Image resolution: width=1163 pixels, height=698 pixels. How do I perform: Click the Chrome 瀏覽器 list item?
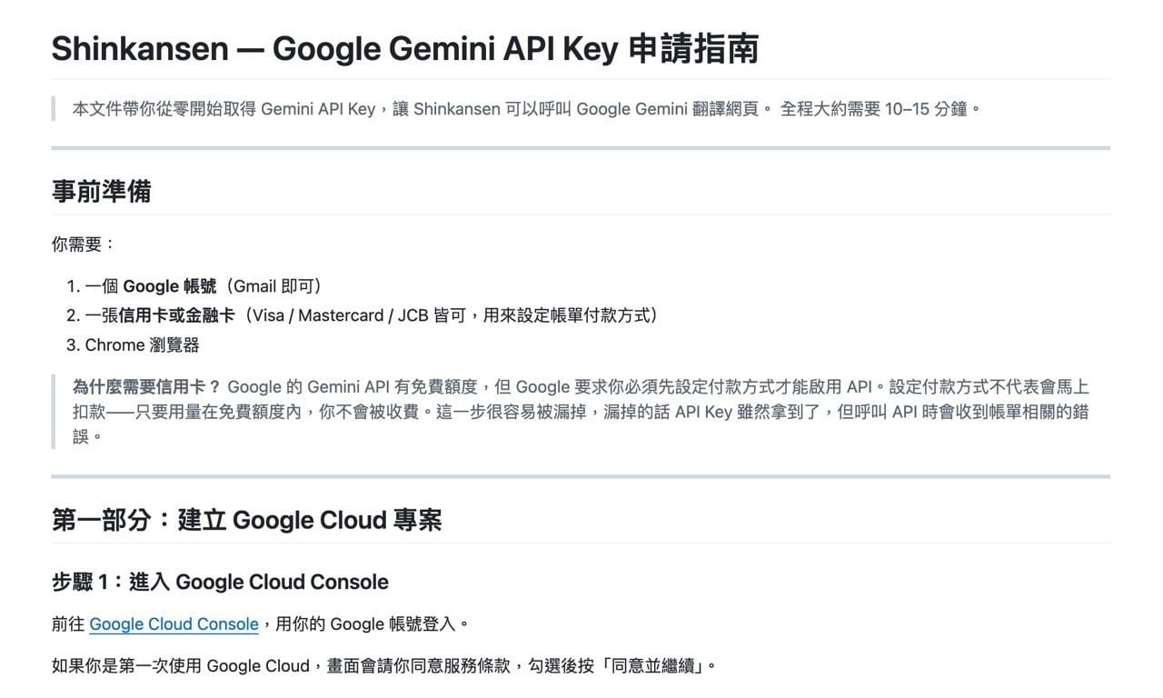coord(142,344)
